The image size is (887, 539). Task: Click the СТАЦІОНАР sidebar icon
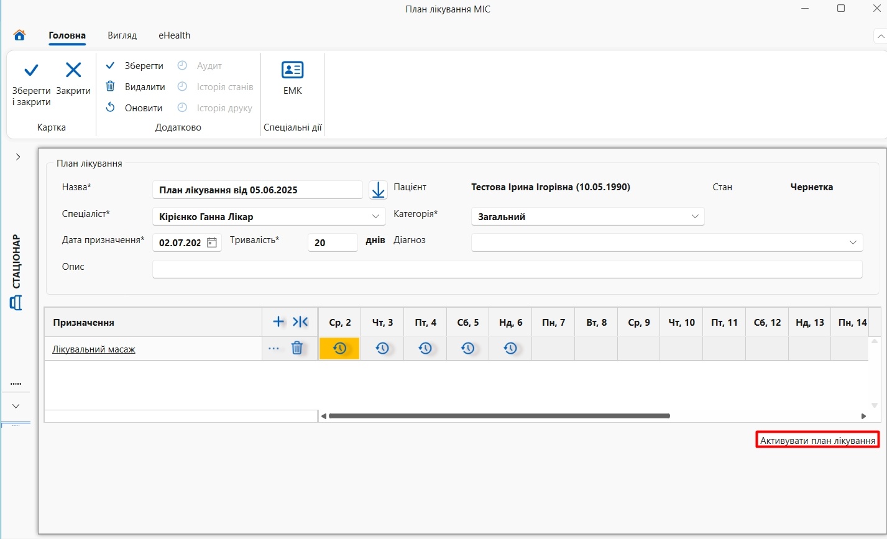16,303
